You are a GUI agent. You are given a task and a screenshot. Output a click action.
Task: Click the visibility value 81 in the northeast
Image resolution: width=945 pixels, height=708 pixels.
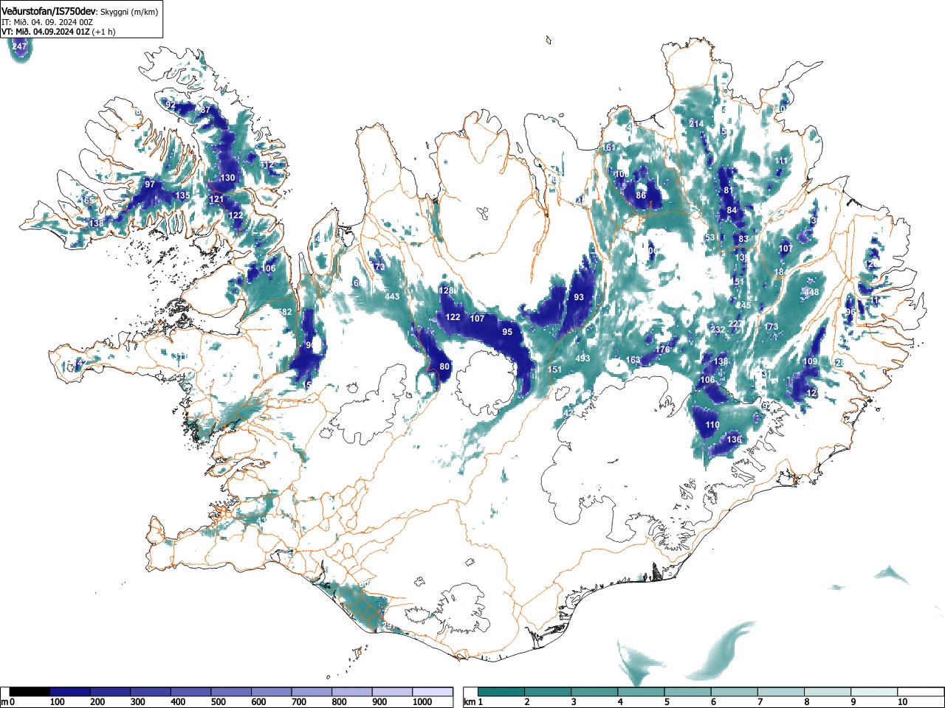[729, 190]
